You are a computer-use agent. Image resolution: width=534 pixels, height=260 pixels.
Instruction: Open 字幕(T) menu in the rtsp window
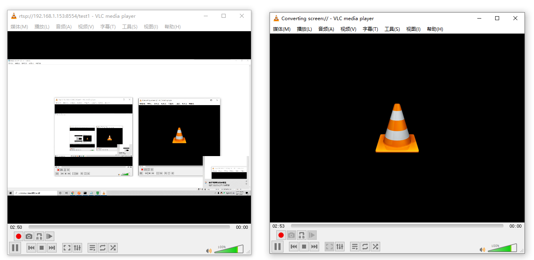[108, 27]
